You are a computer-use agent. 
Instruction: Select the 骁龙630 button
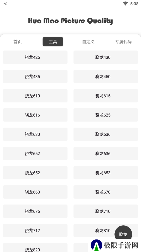click(35, 134)
